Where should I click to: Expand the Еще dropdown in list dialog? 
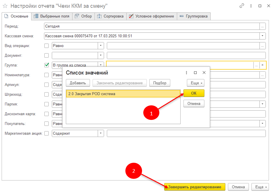(x=195, y=83)
